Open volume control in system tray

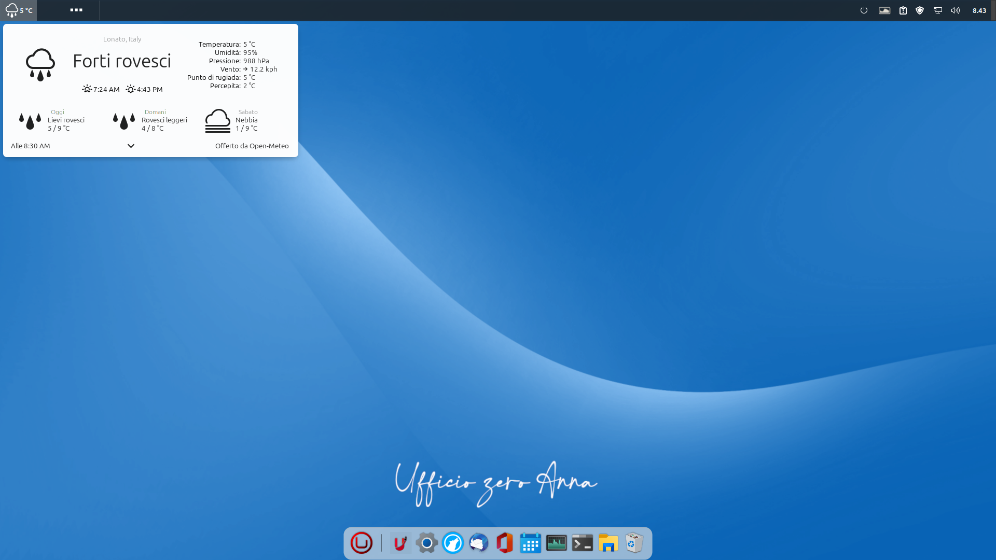click(x=955, y=10)
